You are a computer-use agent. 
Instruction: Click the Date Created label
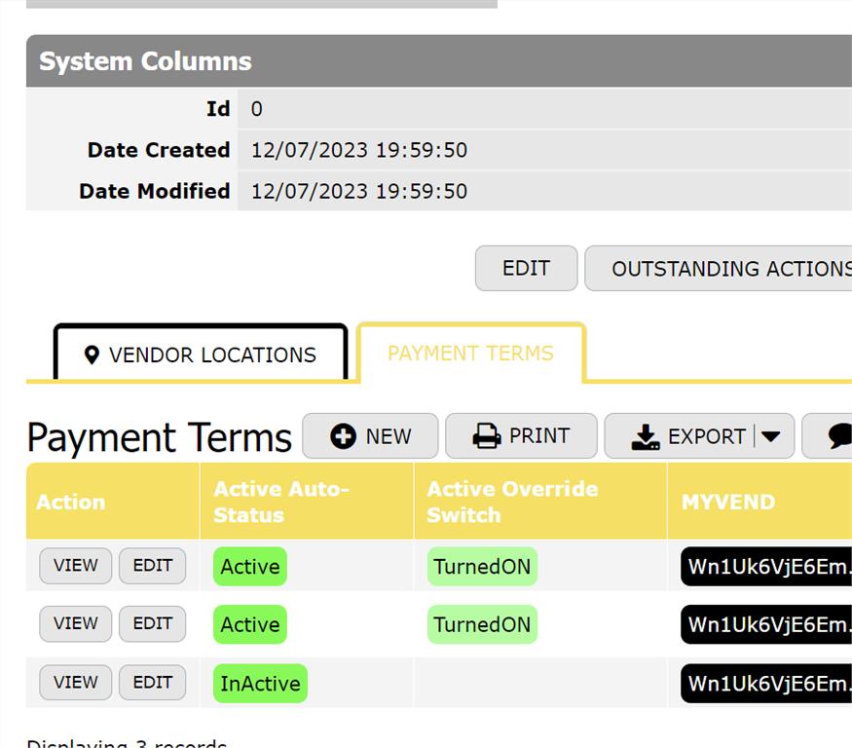click(159, 150)
